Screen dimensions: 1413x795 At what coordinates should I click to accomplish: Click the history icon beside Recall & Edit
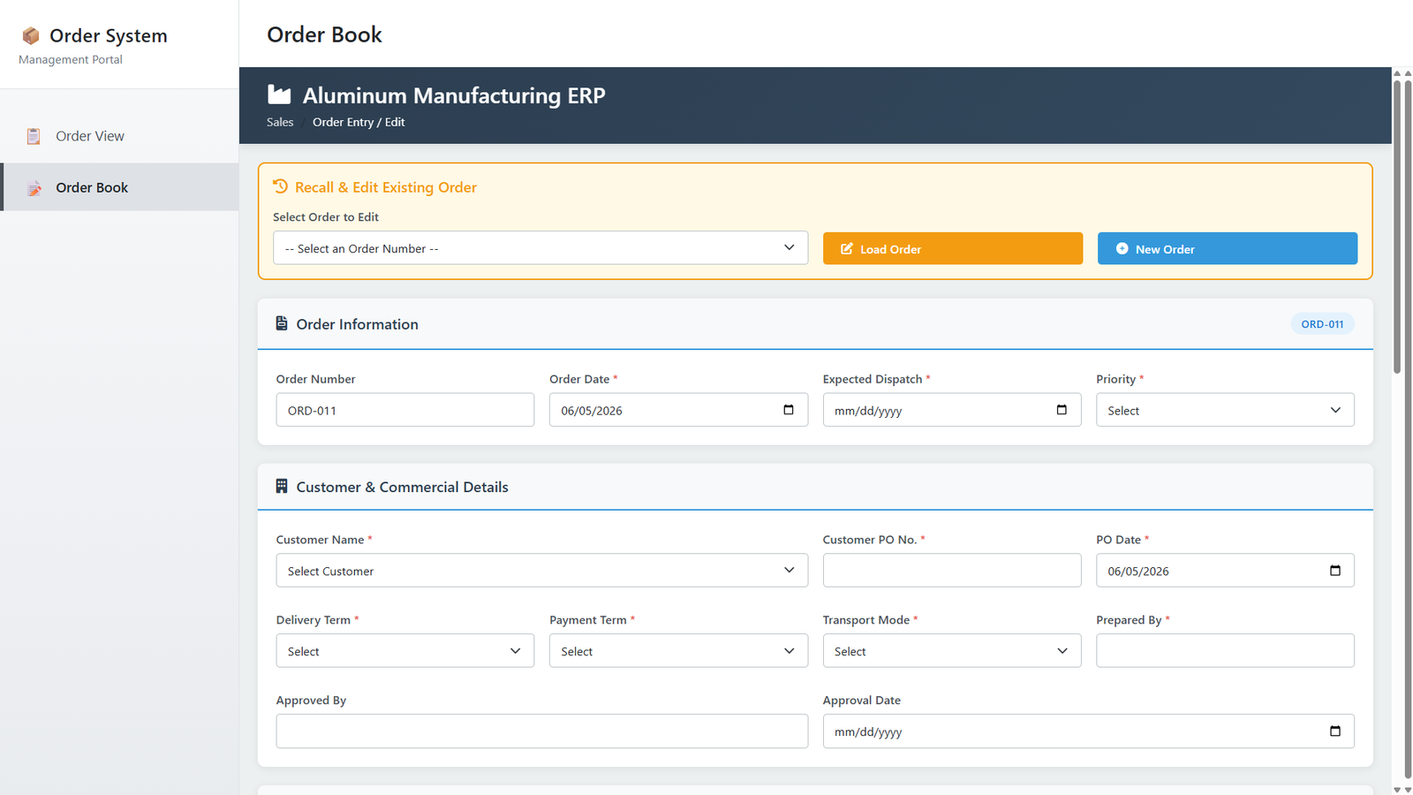pyautogui.click(x=280, y=186)
